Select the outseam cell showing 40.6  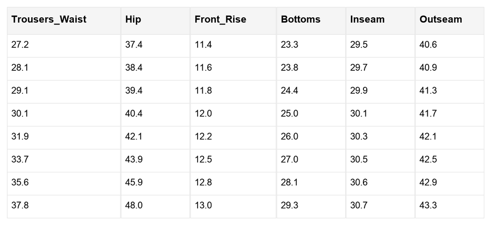[x=450, y=46]
